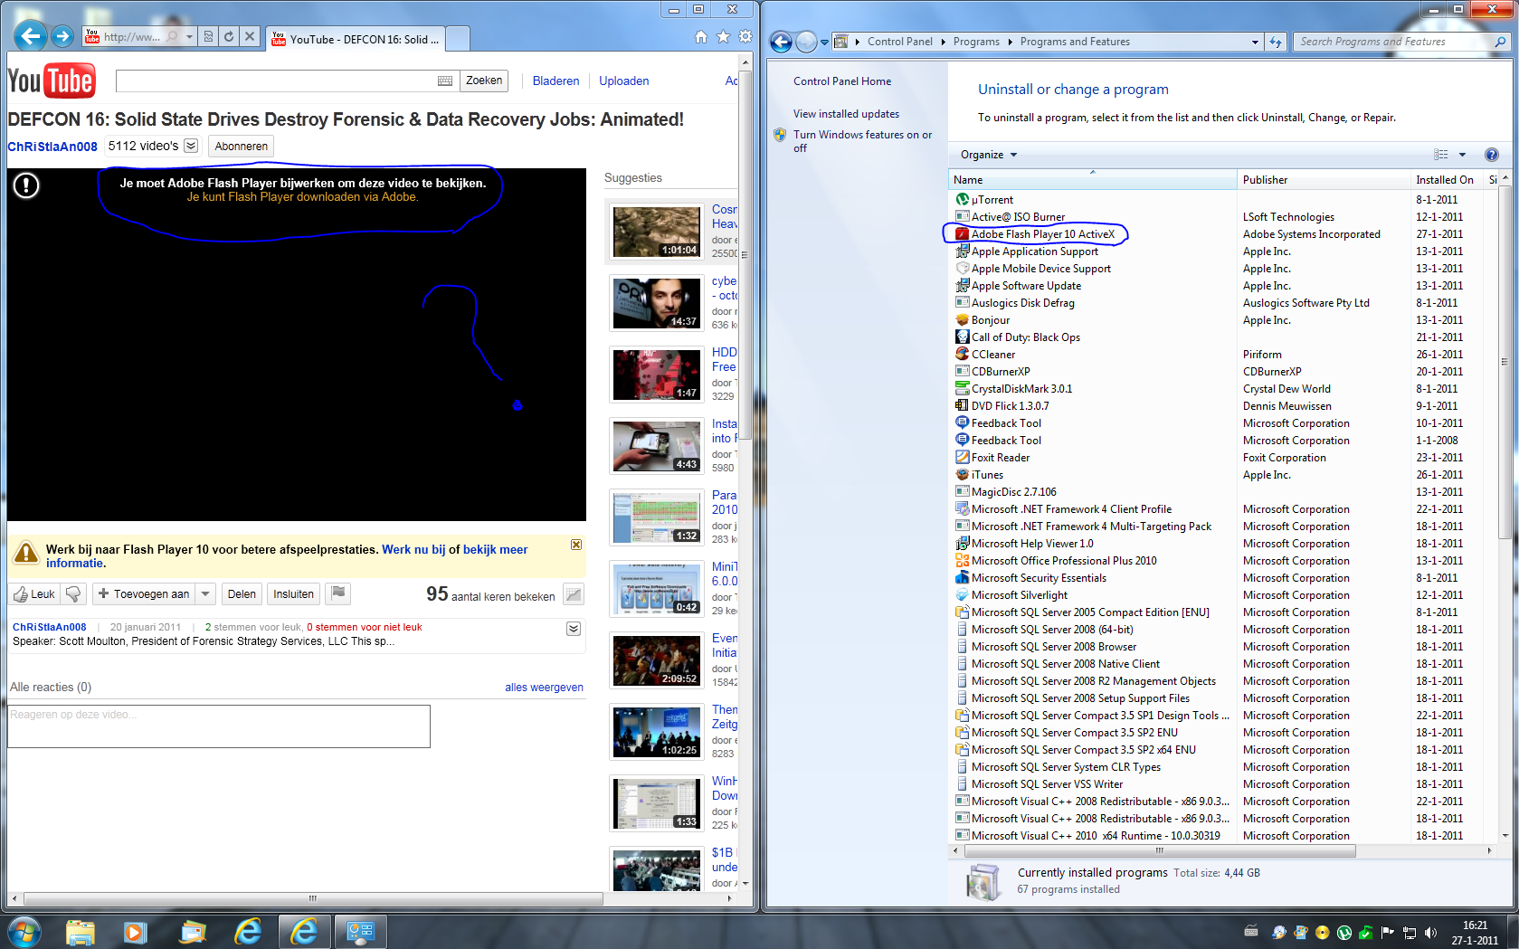Close the Flash Player update notice
Screen dimensions: 1519x949
pyautogui.click(x=576, y=545)
